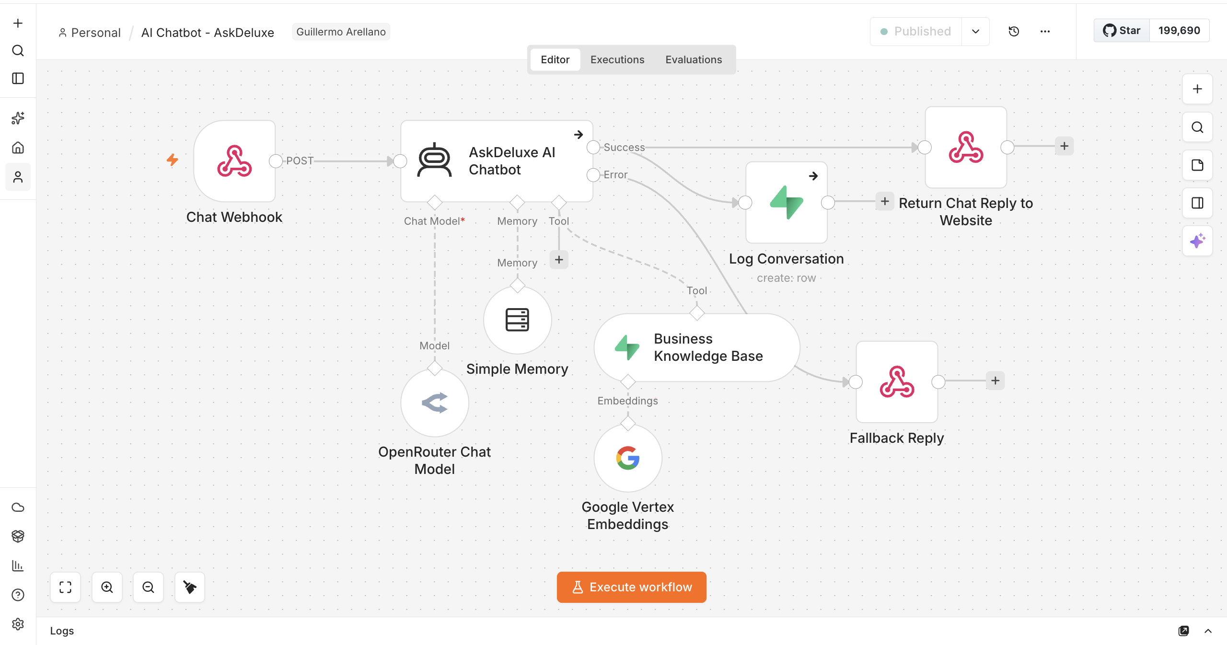Screen dimensions: 1227x645
Task: Open the Personal breadcrumb link
Action: point(90,33)
